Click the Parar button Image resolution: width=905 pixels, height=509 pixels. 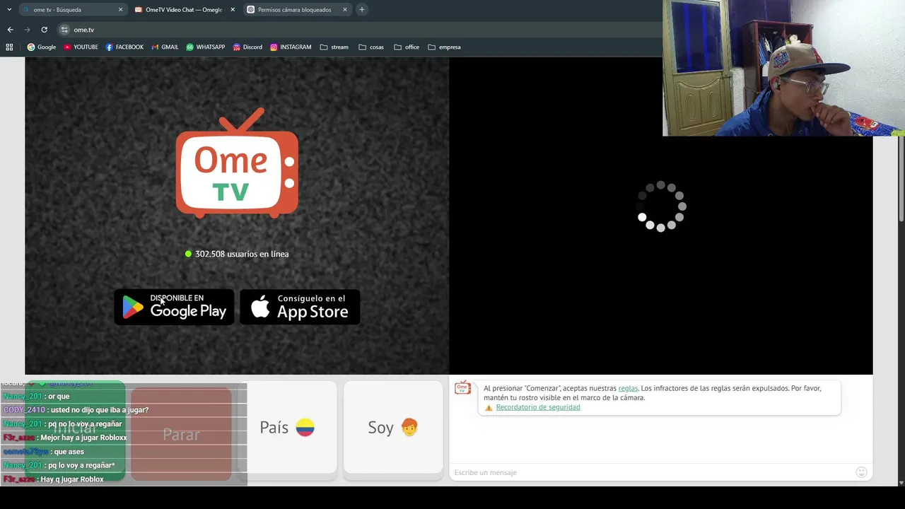[182, 434]
